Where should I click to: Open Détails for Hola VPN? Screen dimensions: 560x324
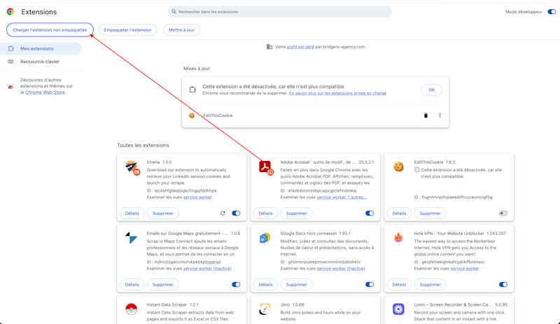[x=399, y=285]
